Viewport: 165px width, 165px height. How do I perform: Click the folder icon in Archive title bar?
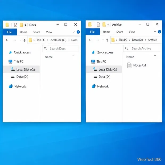coord(90,24)
